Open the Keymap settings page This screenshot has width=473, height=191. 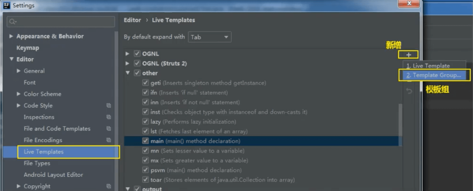tap(28, 48)
